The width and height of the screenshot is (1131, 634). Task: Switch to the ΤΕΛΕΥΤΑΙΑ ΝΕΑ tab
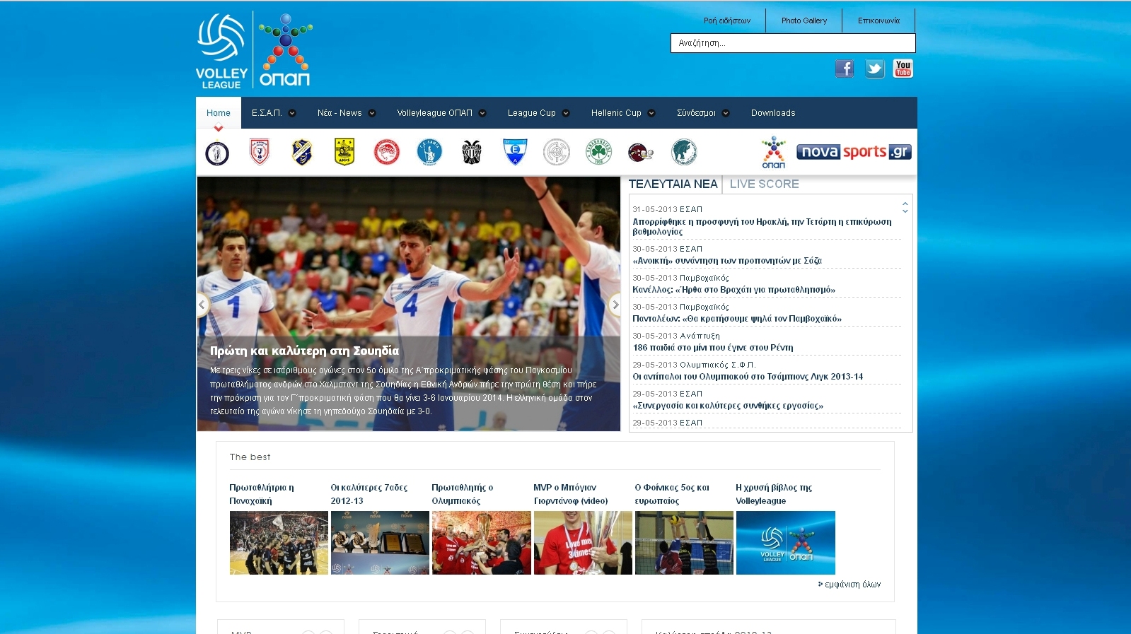(x=673, y=184)
